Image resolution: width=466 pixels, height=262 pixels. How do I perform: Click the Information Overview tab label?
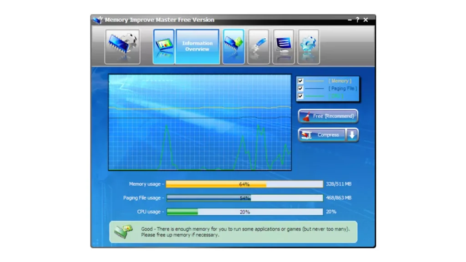click(198, 46)
